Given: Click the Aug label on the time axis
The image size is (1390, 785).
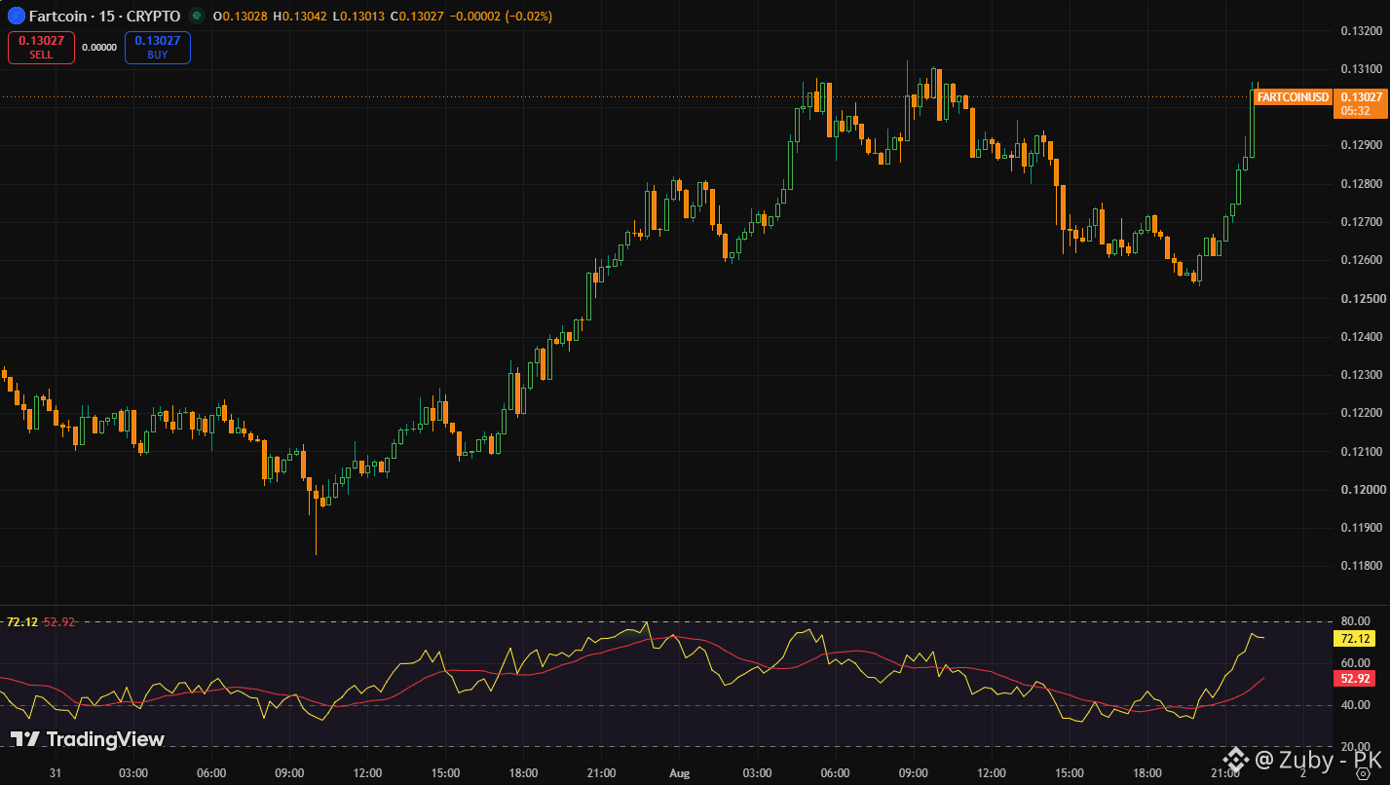Looking at the screenshot, I should 679,773.
